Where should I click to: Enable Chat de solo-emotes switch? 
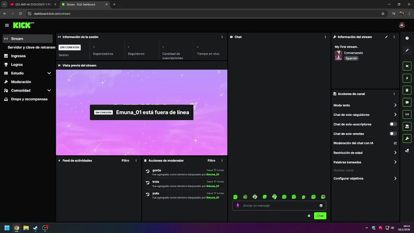[393, 134]
